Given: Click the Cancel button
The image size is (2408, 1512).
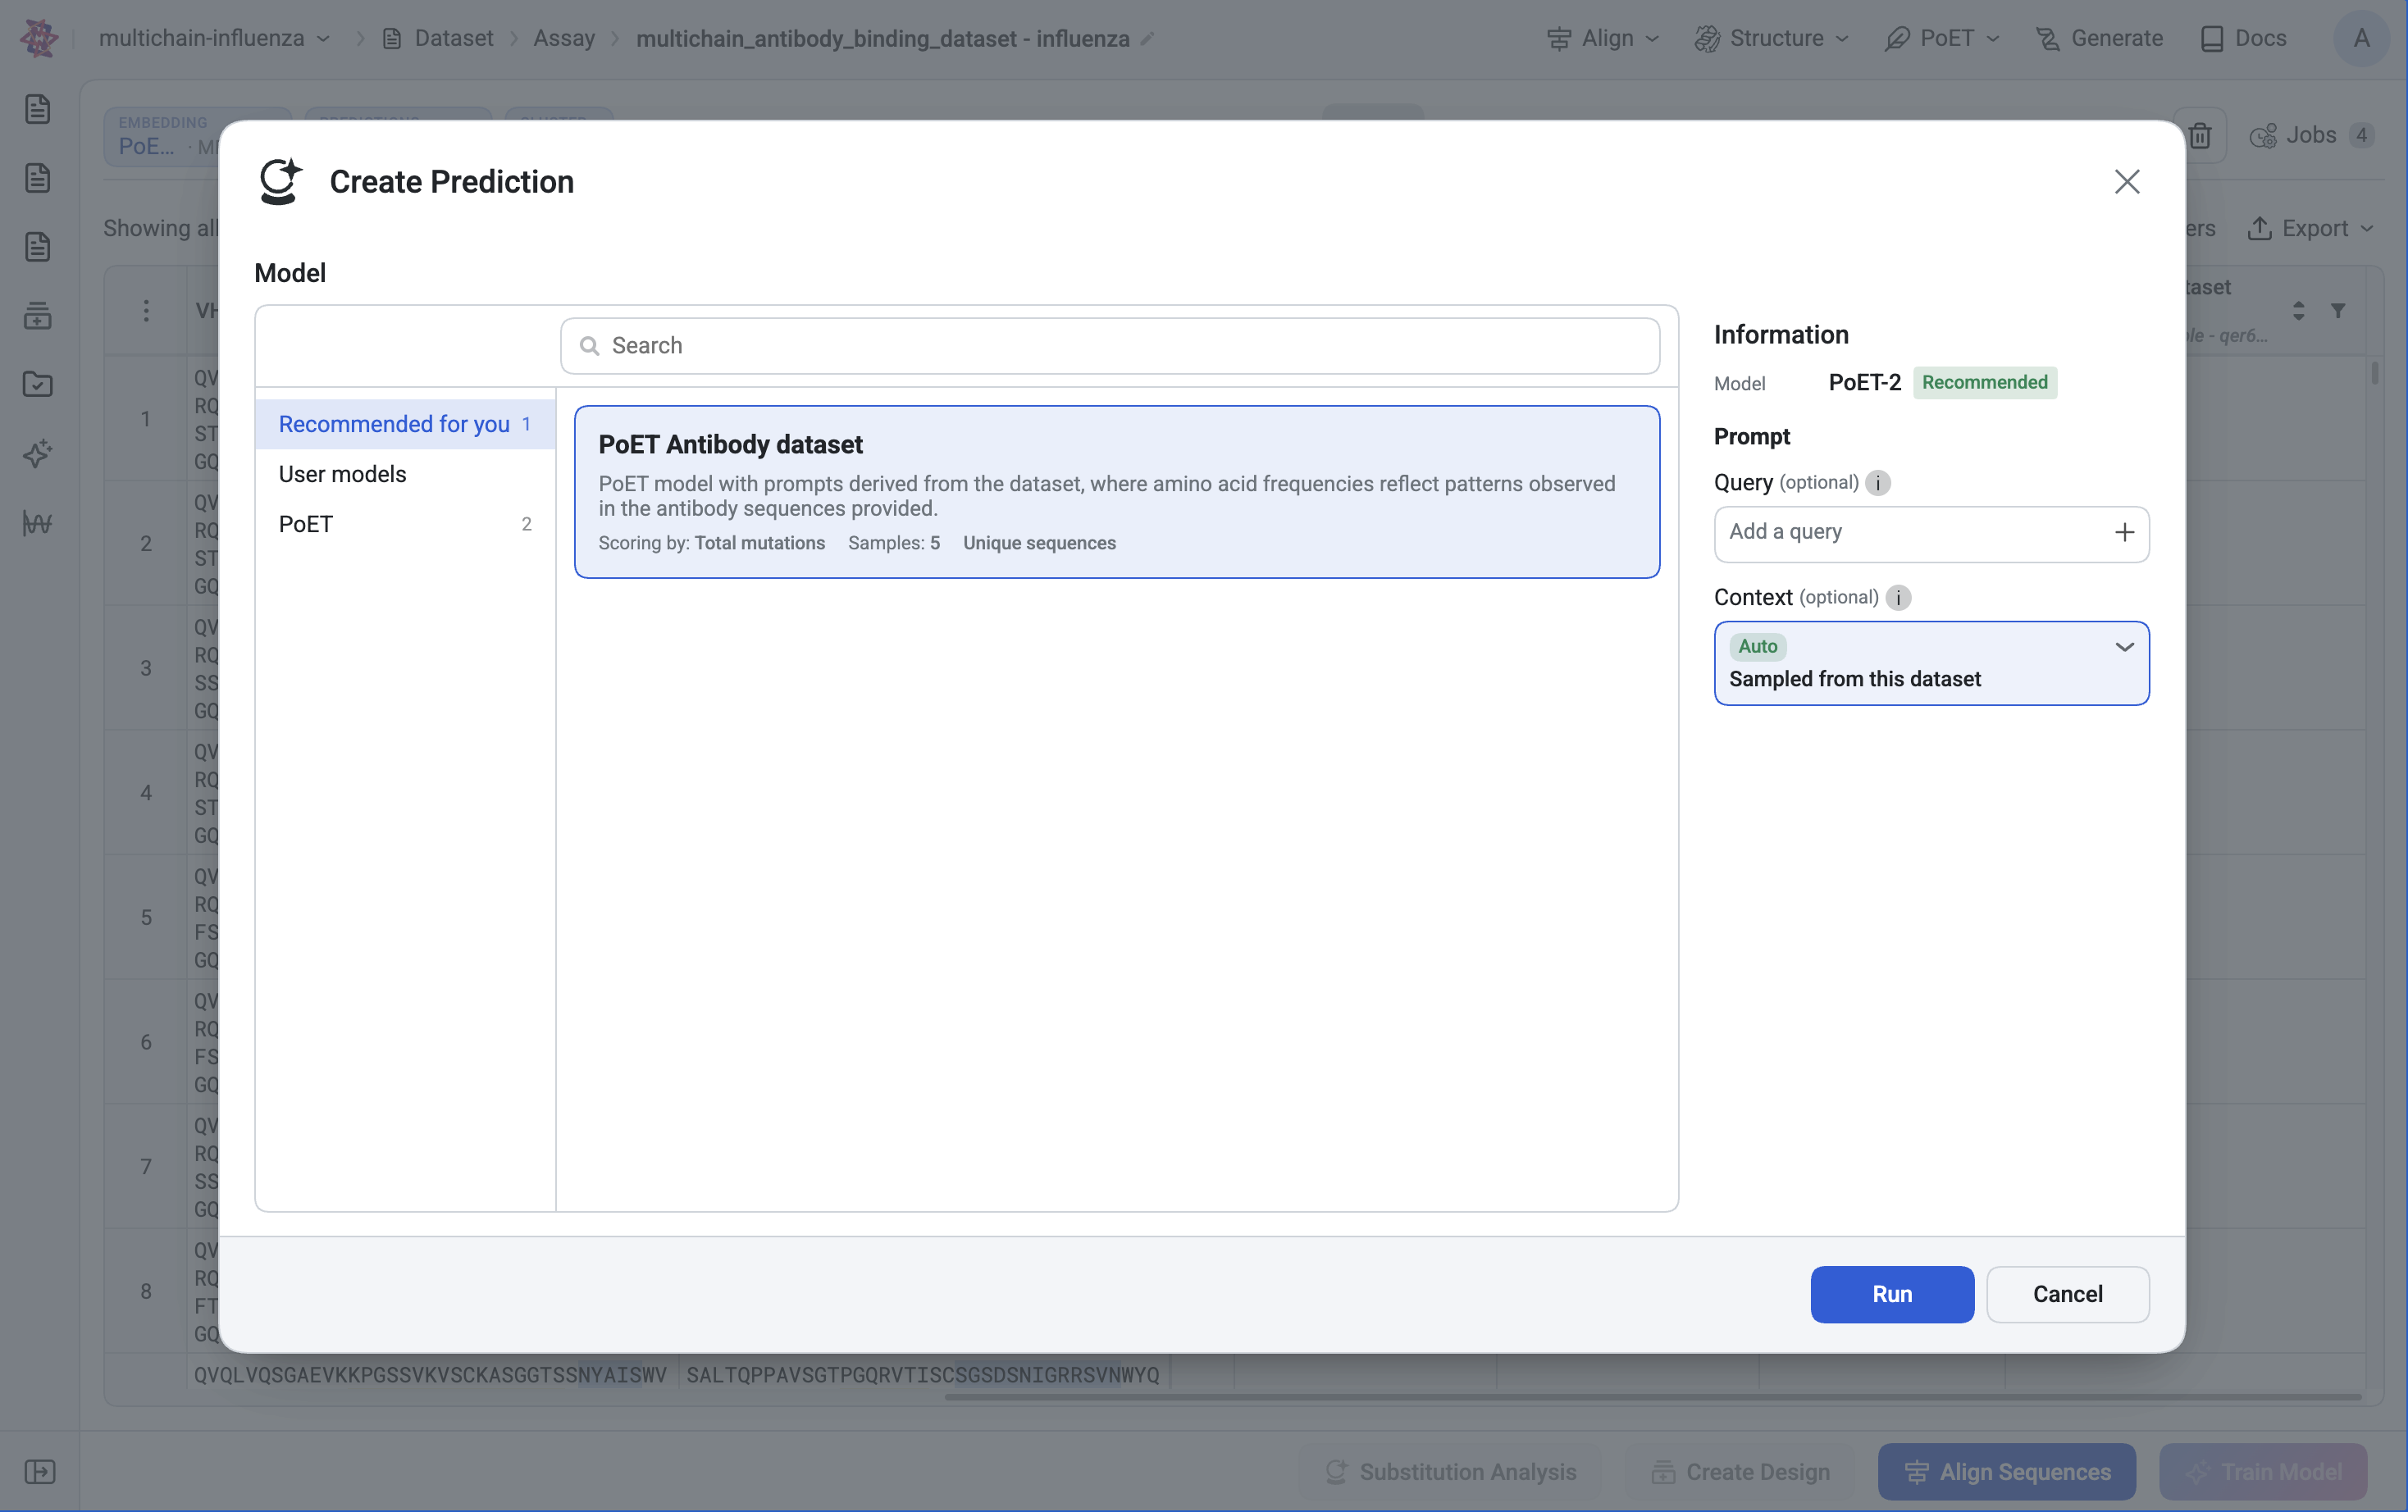Looking at the screenshot, I should [x=2067, y=1294].
